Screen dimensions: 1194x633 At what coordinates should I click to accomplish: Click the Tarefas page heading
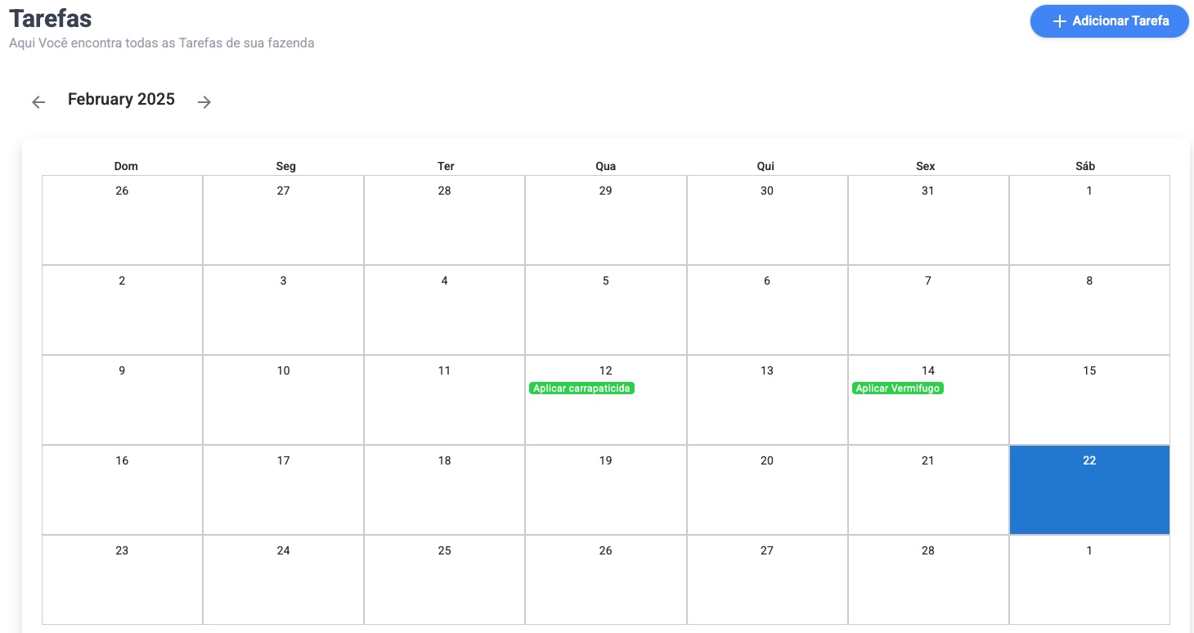50,18
